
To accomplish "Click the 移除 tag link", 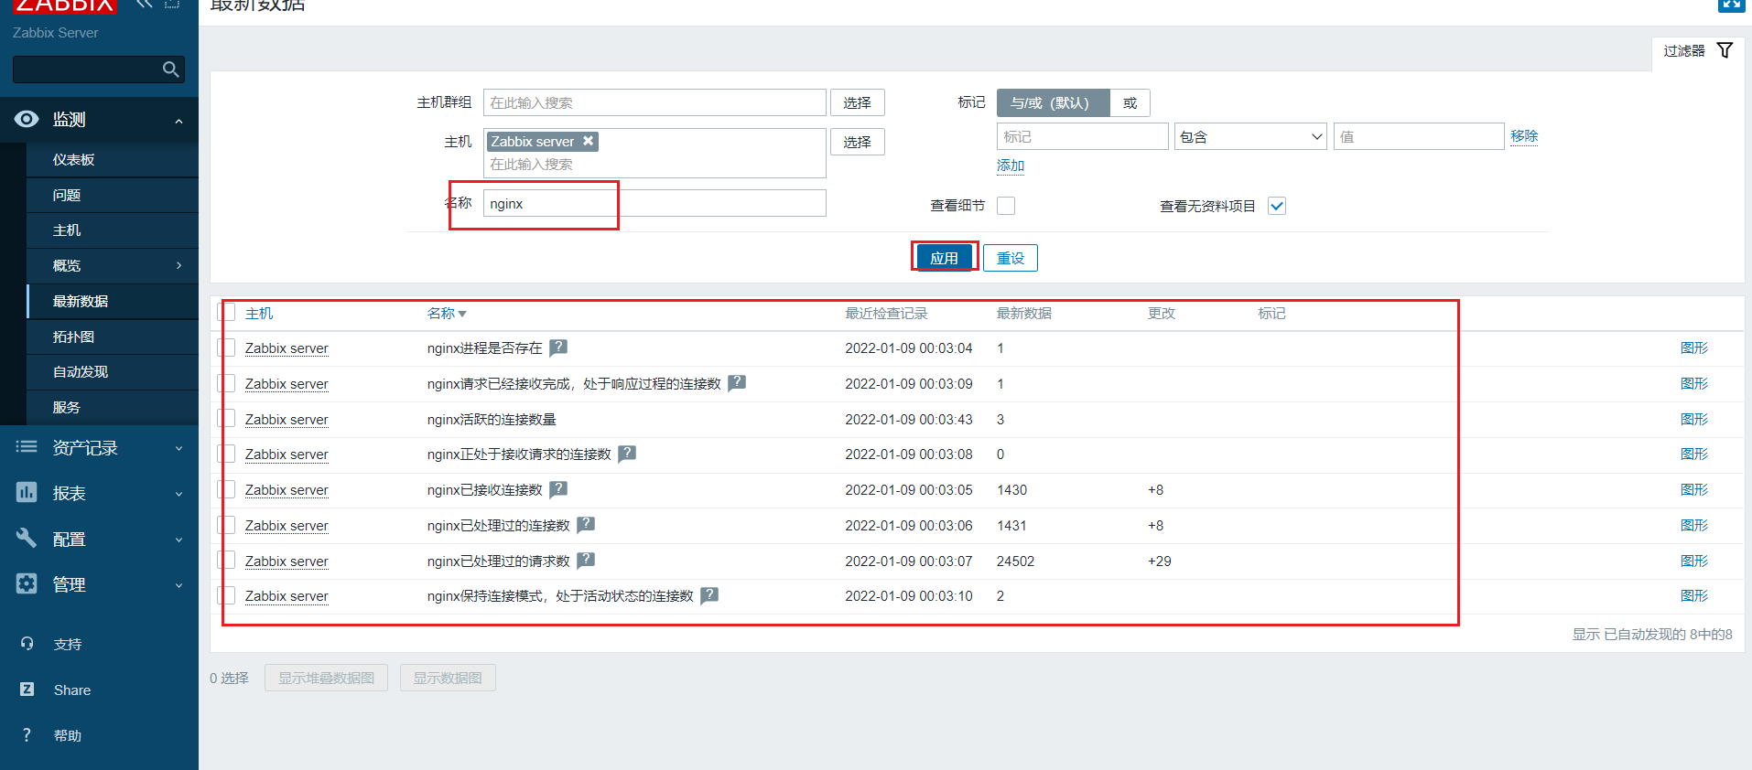I will (1524, 136).
